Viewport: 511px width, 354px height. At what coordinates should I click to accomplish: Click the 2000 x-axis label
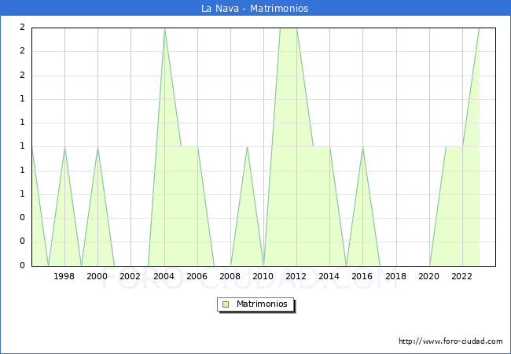97,276
